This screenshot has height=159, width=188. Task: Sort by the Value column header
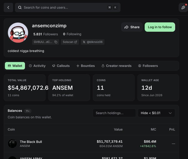[x=118, y=129]
